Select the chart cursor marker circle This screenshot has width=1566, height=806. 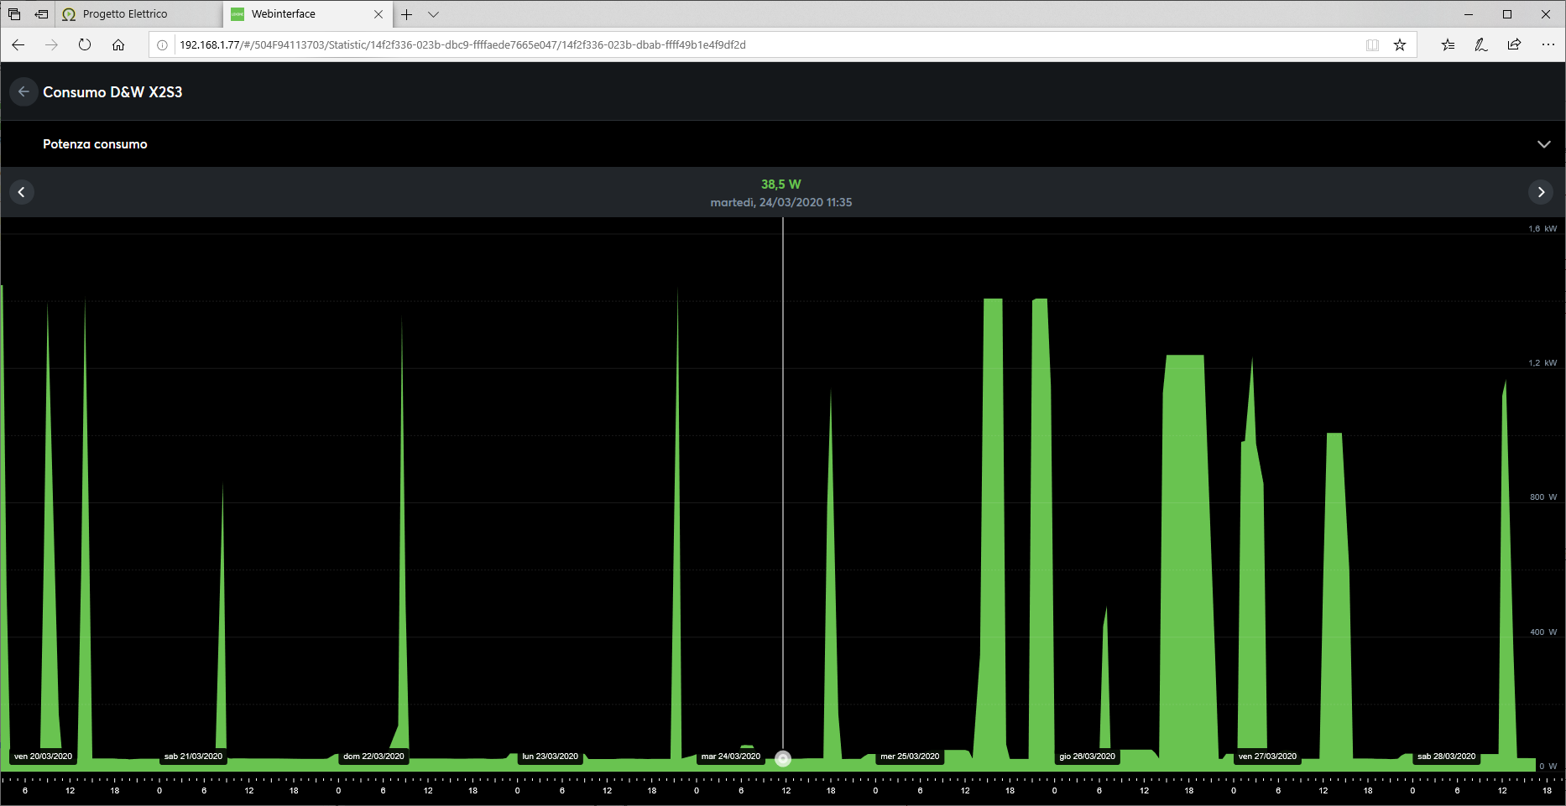click(783, 758)
